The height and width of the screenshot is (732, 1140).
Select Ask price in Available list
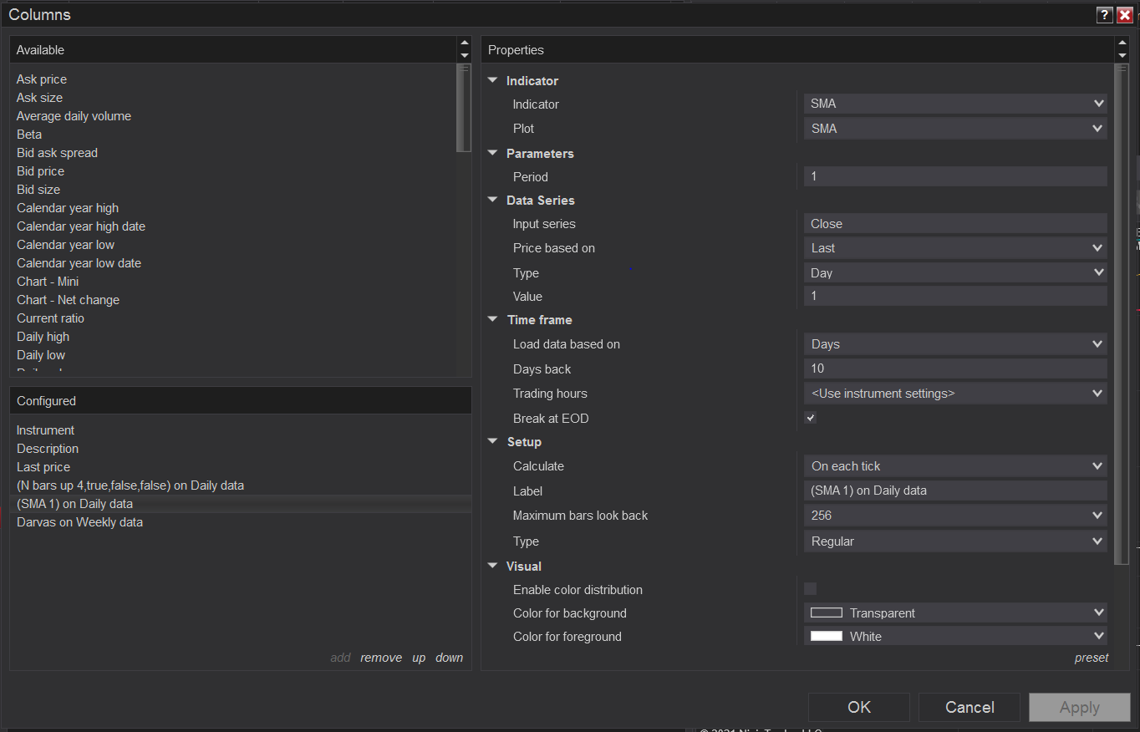click(x=42, y=79)
